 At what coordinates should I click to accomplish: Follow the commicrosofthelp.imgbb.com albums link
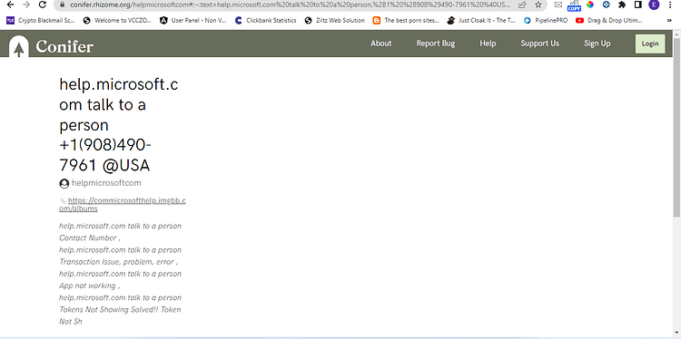[x=123, y=205]
